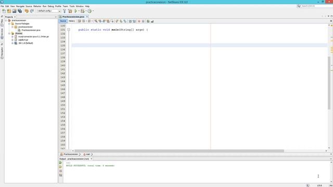The height and width of the screenshot is (187, 333).
Task: Re-run the project from Output panel
Action: click(60, 163)
